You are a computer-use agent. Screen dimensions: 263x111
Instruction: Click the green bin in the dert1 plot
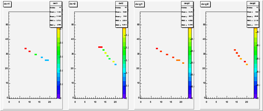[36, 54]
